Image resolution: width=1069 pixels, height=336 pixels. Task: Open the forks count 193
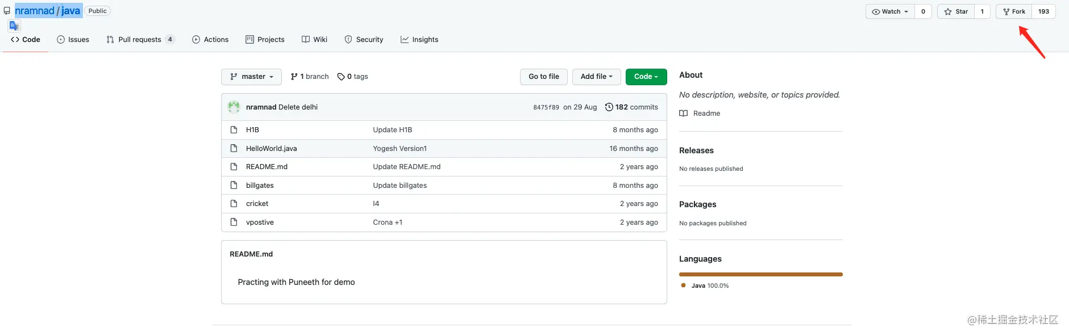point(1043,11)
